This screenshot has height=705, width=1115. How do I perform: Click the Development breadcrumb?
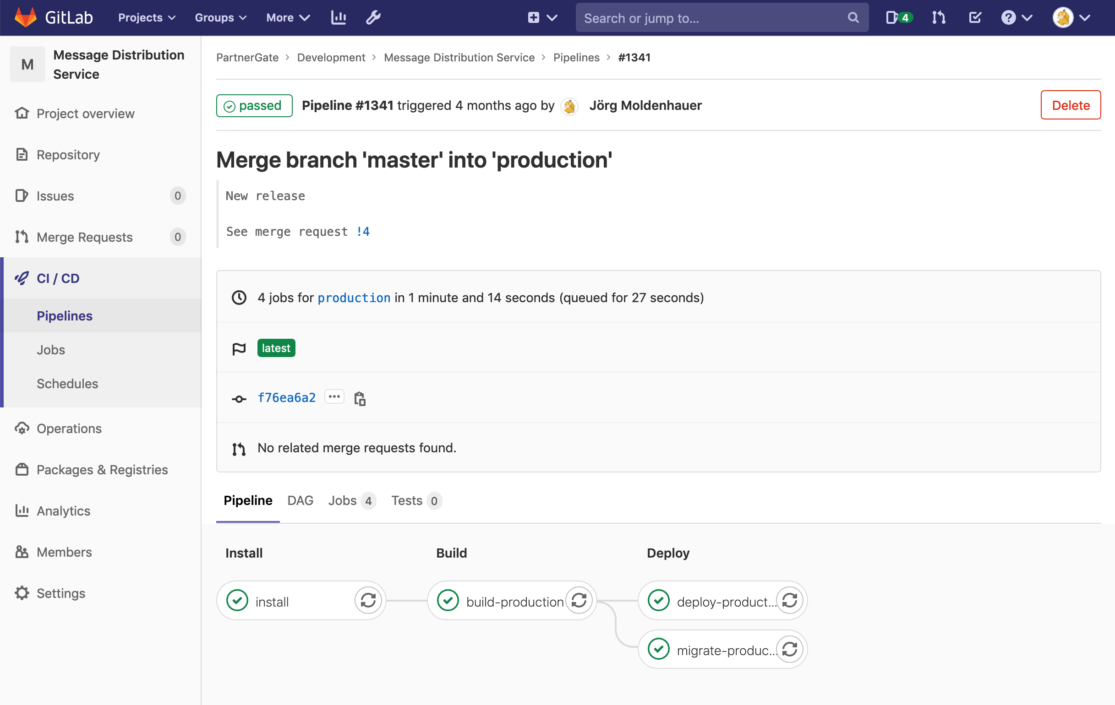[331, 57]
